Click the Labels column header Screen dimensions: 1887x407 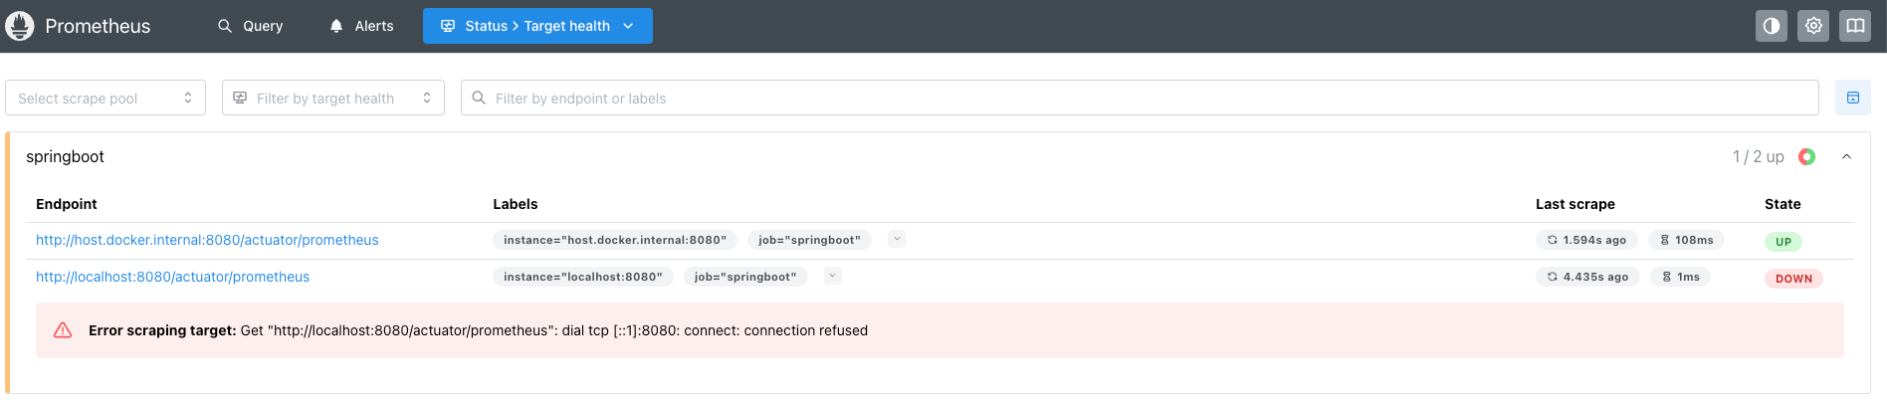[516, 204]
